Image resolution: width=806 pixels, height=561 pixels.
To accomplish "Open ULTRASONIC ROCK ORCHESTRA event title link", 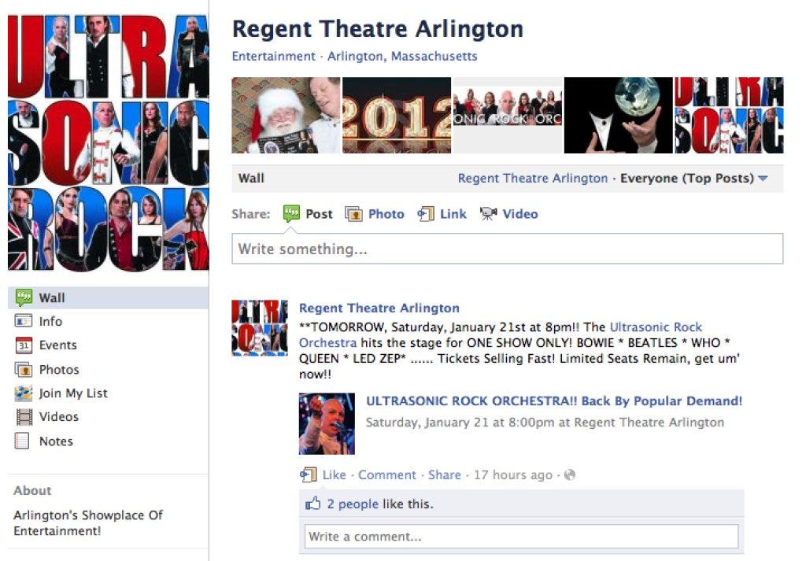I will tap(554, 400).
